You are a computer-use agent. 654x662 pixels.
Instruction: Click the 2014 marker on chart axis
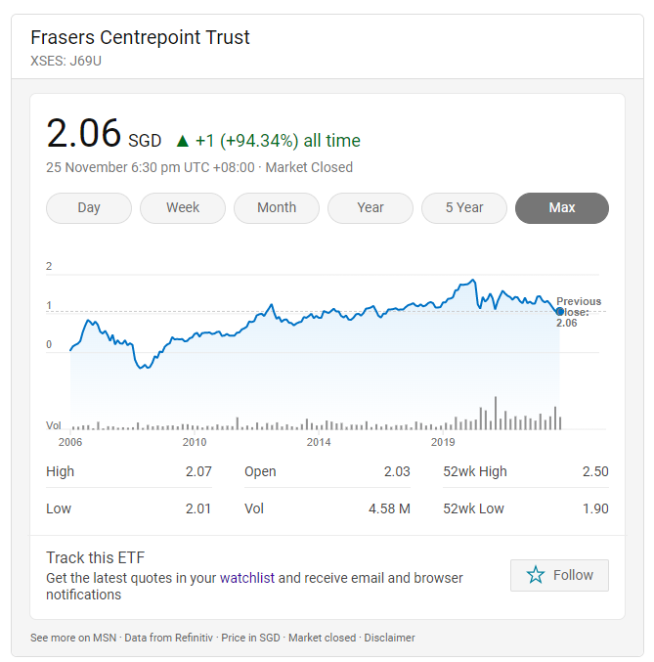click(319, 442)
